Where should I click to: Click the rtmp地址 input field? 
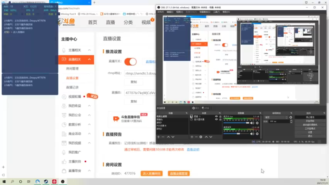[140, 73]
